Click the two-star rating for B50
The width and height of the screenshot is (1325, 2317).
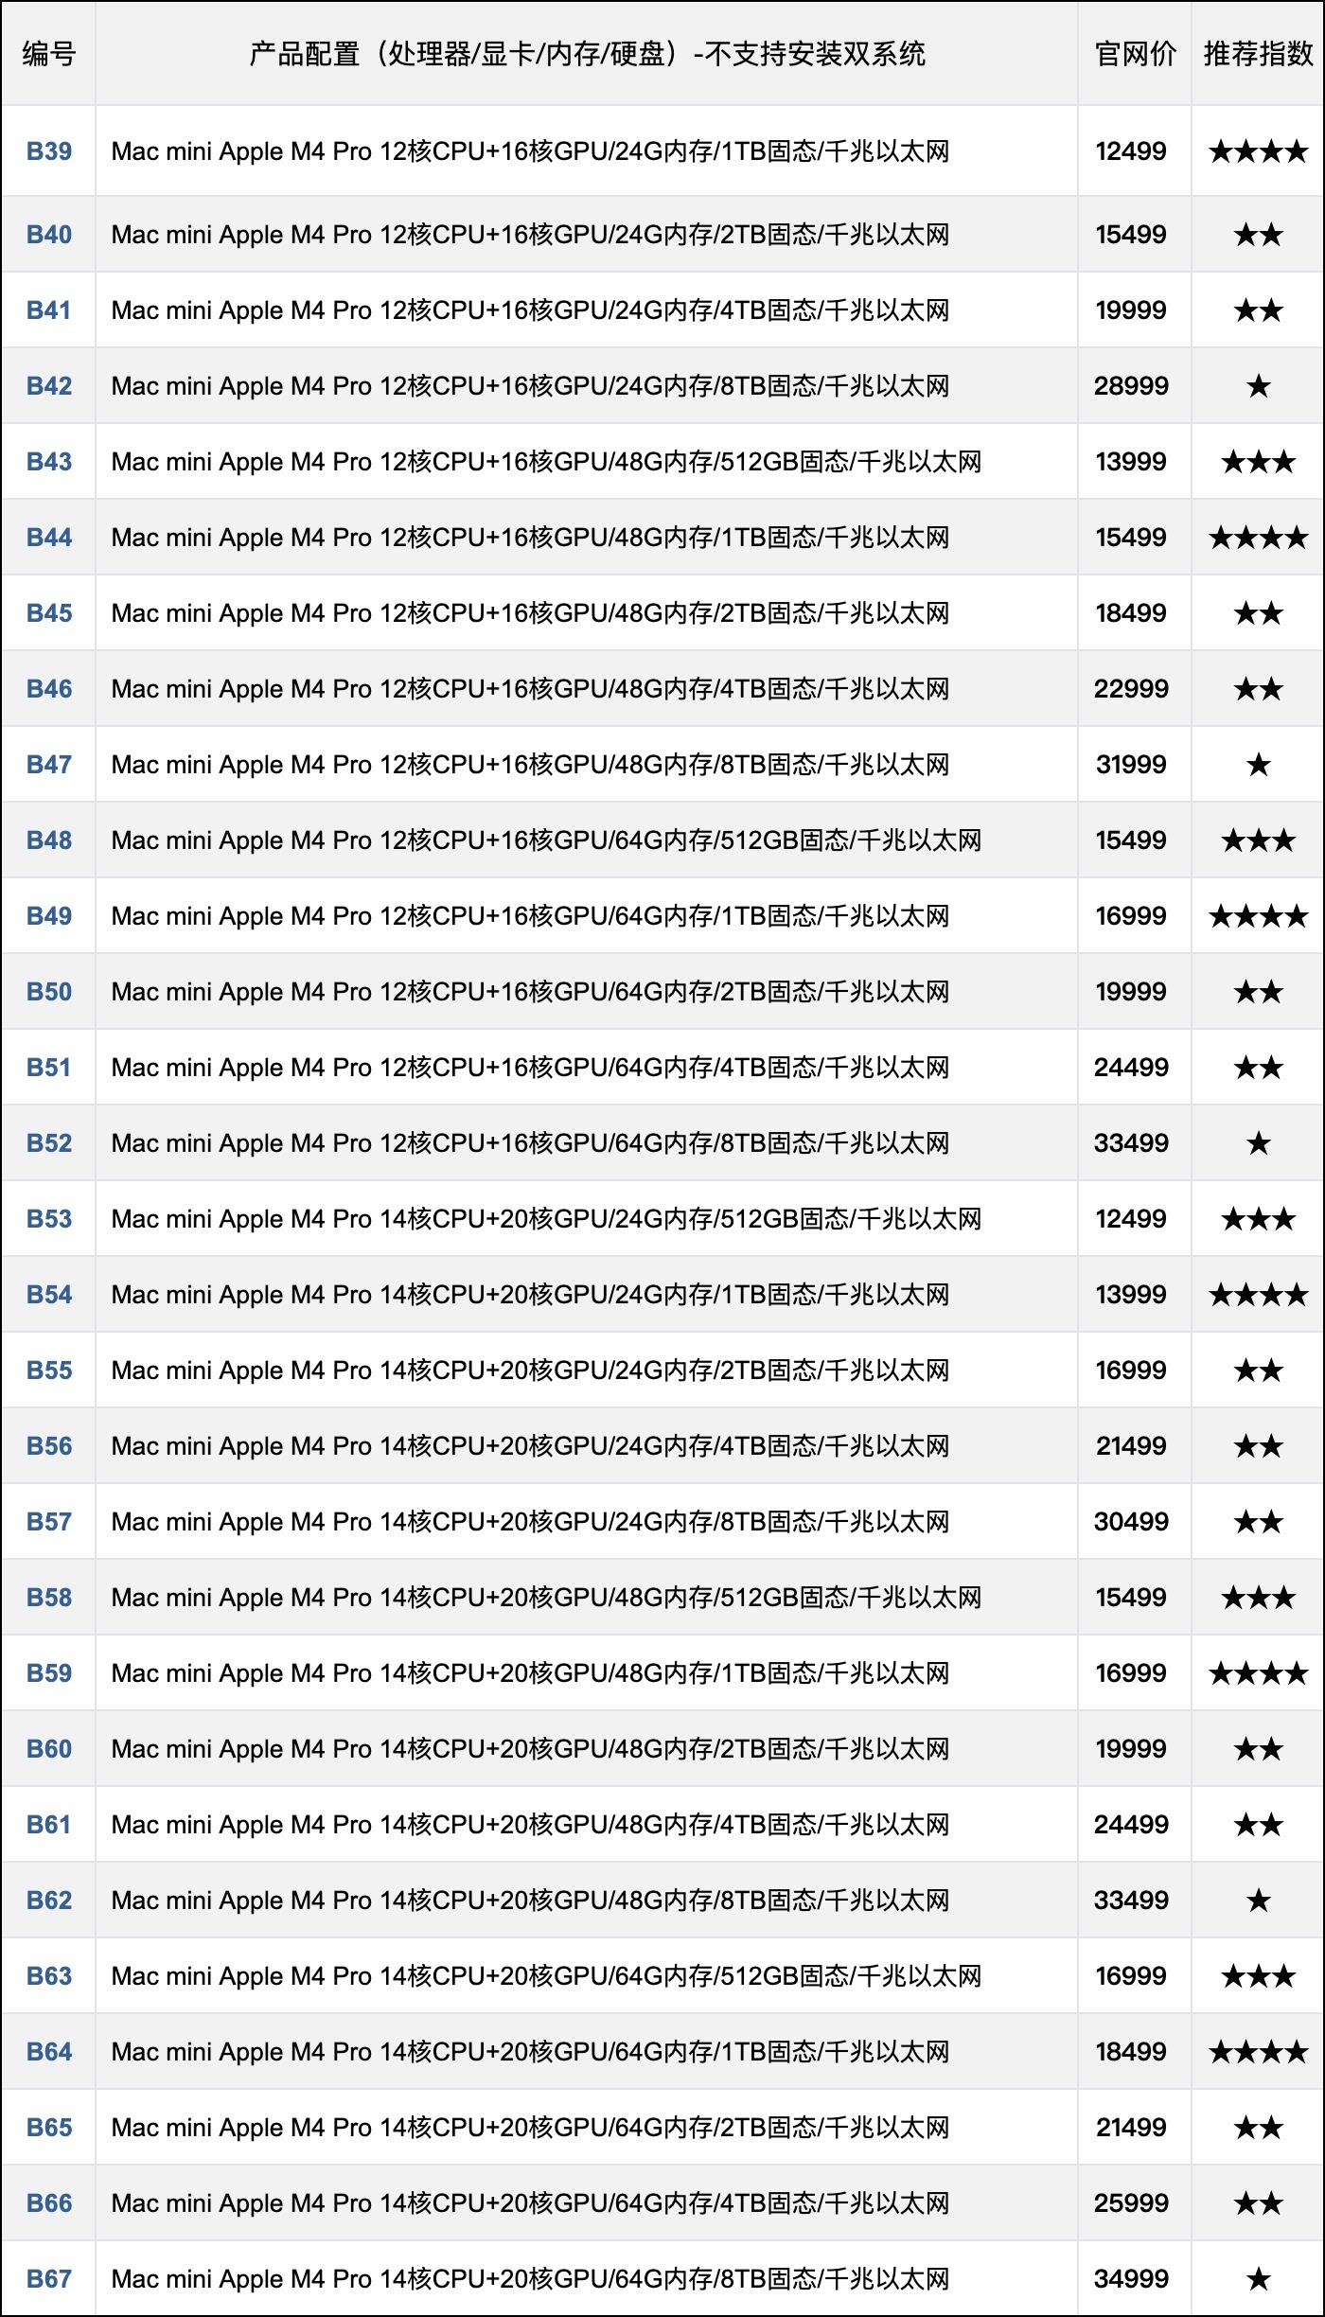[x=1258, y=992]
